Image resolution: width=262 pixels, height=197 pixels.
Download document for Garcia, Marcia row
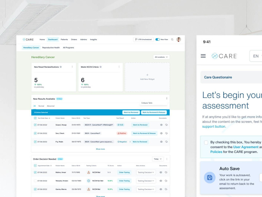click(x=166, y=189)
